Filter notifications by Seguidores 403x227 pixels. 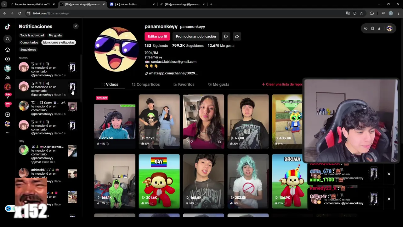click(x=28, y=50)
